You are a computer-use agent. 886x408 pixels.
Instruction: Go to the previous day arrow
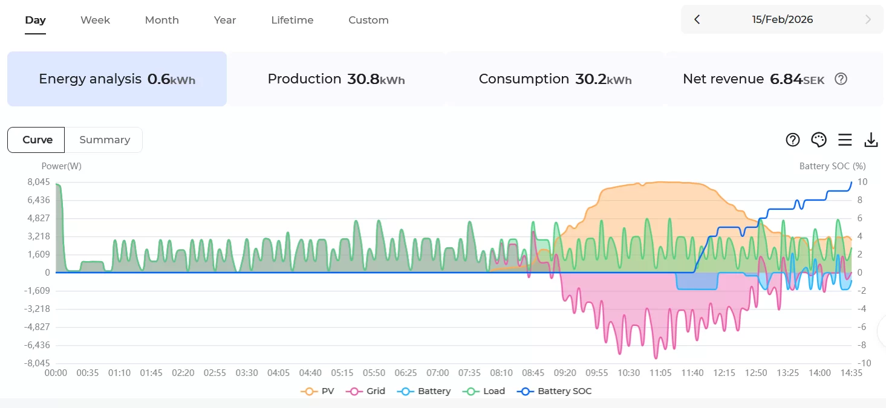coord(697,20)
